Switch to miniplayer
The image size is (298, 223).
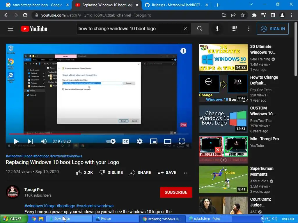[154, 141]
